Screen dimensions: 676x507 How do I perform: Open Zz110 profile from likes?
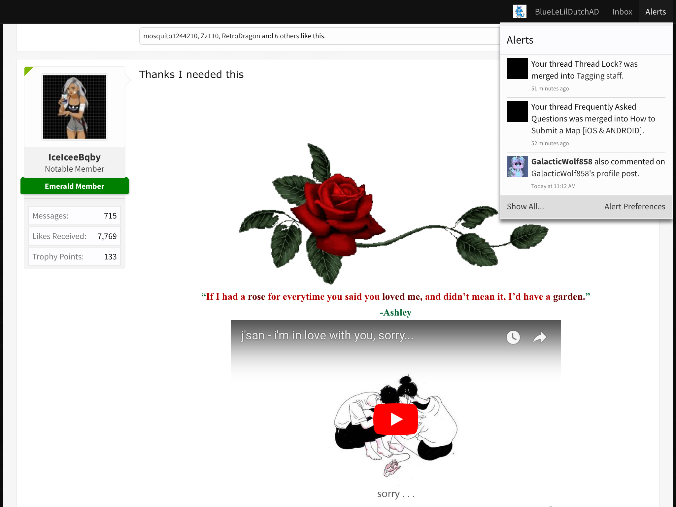210,36
